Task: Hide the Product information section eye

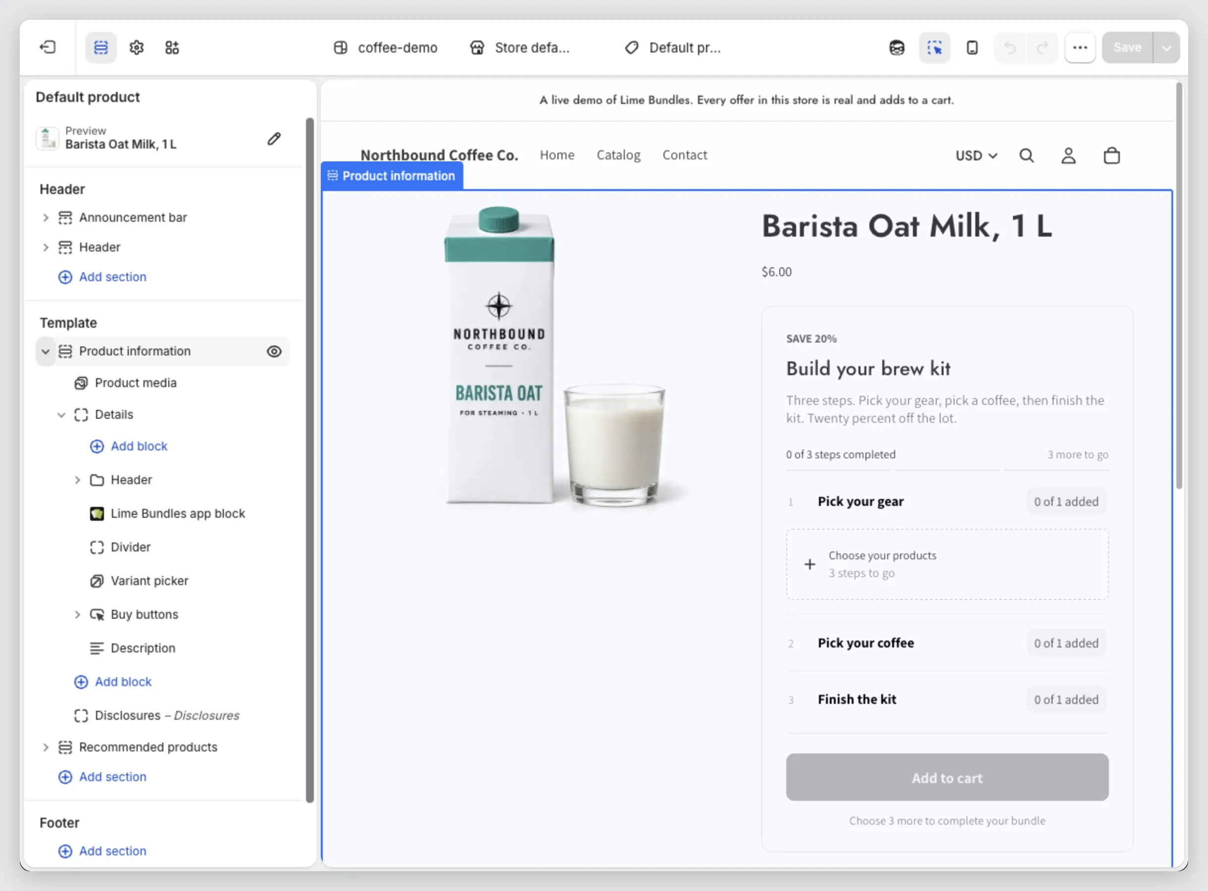Action: pos(274,351)
